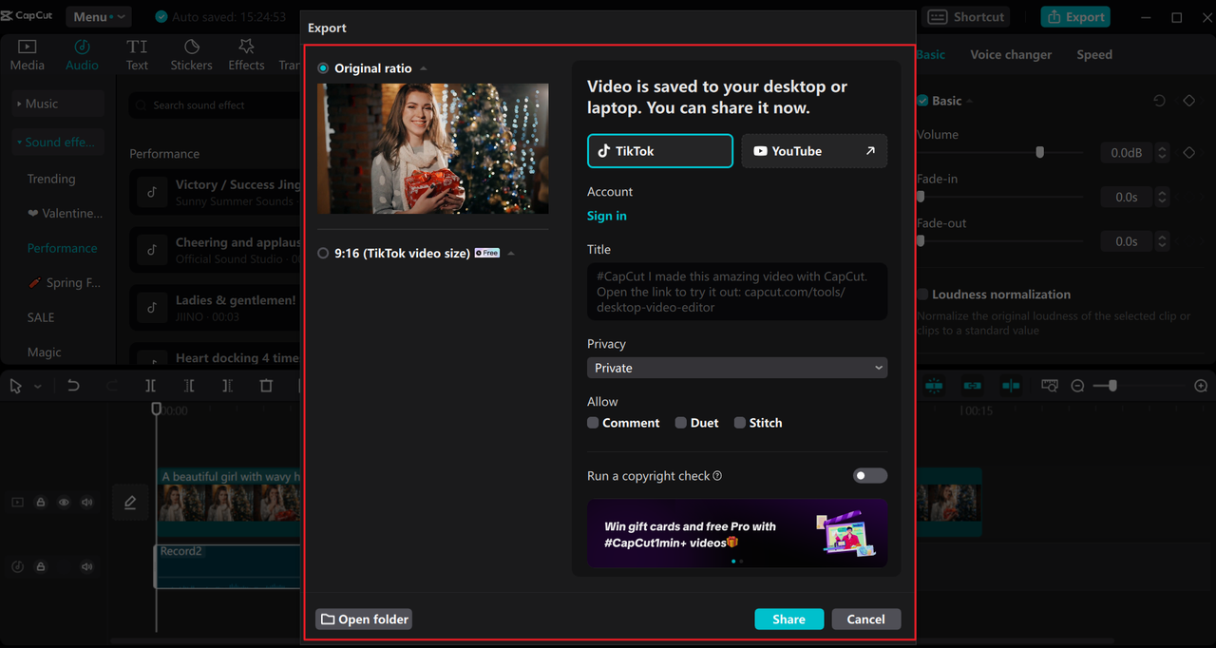This screenshot has width=1216, height=648.
Task: Click the music note icon beside Ladies & gentlemen!
Action: pos(152,308)
